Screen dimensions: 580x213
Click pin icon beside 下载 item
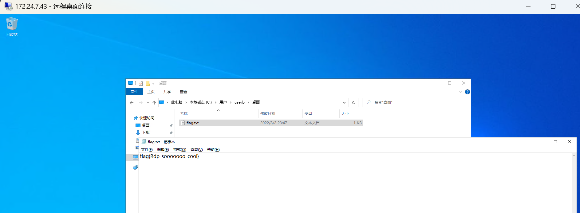coord(171,133)
